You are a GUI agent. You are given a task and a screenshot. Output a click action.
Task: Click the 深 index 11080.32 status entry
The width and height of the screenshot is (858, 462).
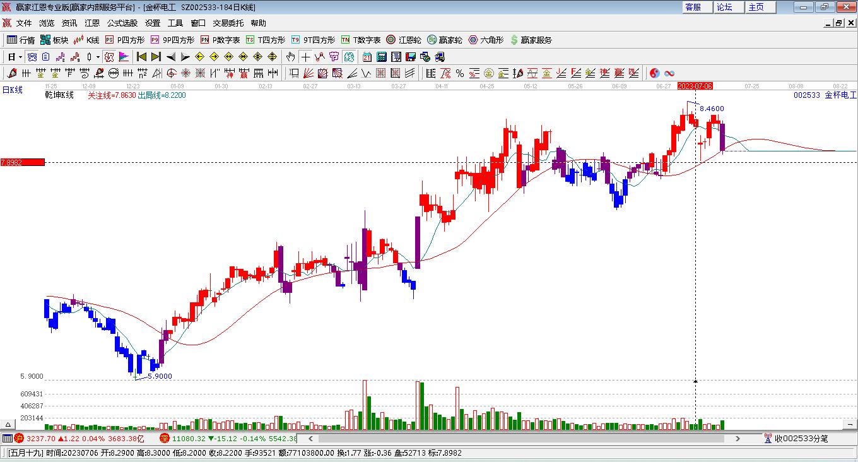point(227,438)
